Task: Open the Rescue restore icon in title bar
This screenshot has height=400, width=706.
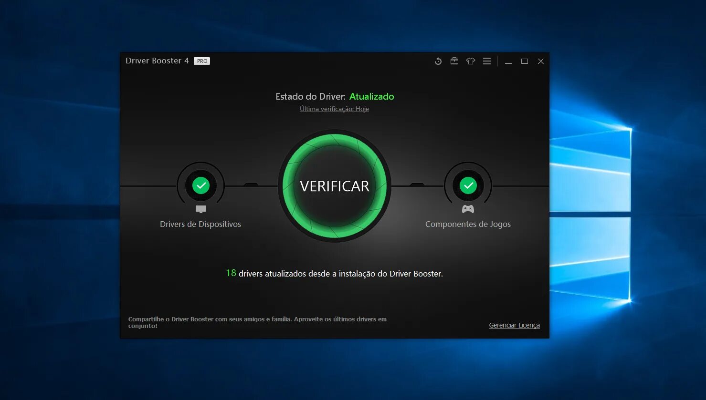Action: click(x=438, y=61)
